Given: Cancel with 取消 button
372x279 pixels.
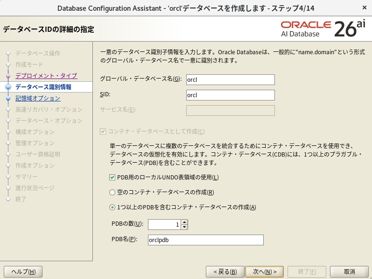Looking at the screenshot, I should (x=349, y=272).
